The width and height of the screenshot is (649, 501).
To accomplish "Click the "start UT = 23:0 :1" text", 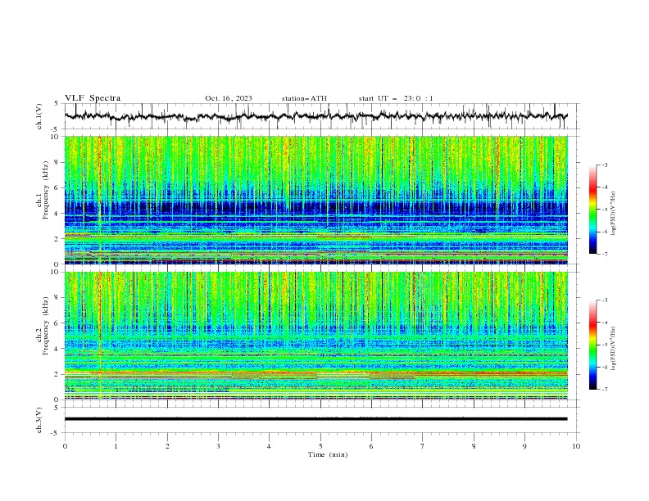I will click(396, 98).
